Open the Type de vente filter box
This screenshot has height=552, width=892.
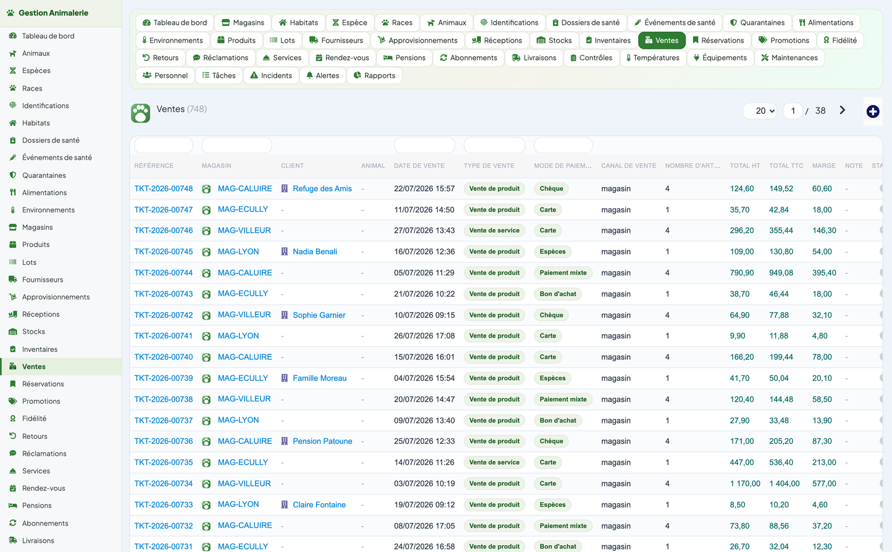[x=494, y=145]
